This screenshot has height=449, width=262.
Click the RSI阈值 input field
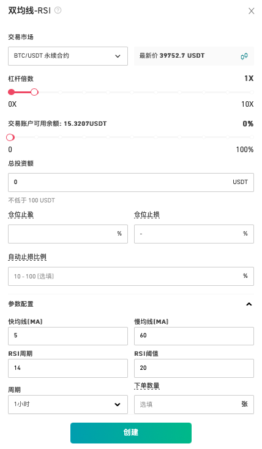[x=193, y=368]
